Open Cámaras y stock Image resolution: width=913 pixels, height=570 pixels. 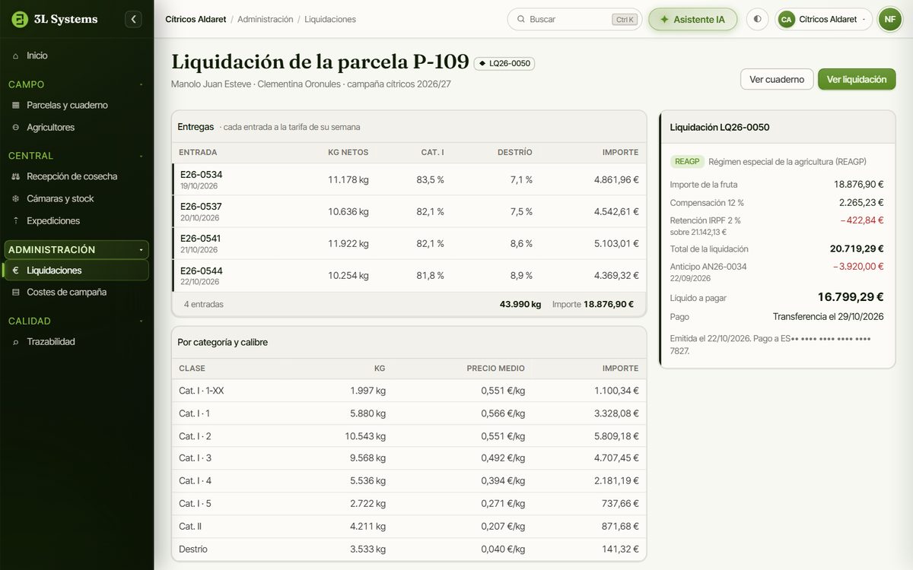click(77, 198)
